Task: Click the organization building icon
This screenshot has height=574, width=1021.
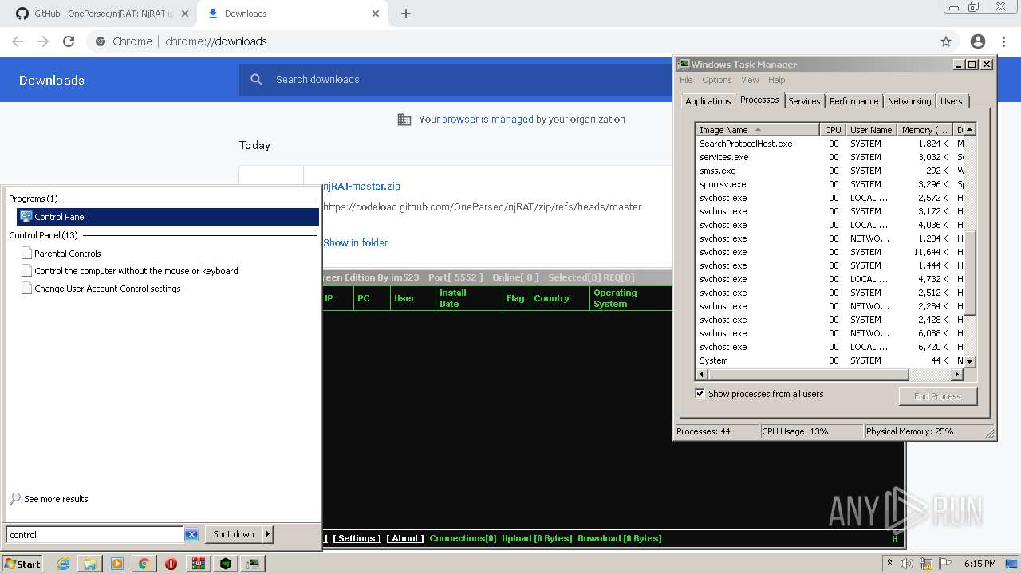Action: click(404, 120)
